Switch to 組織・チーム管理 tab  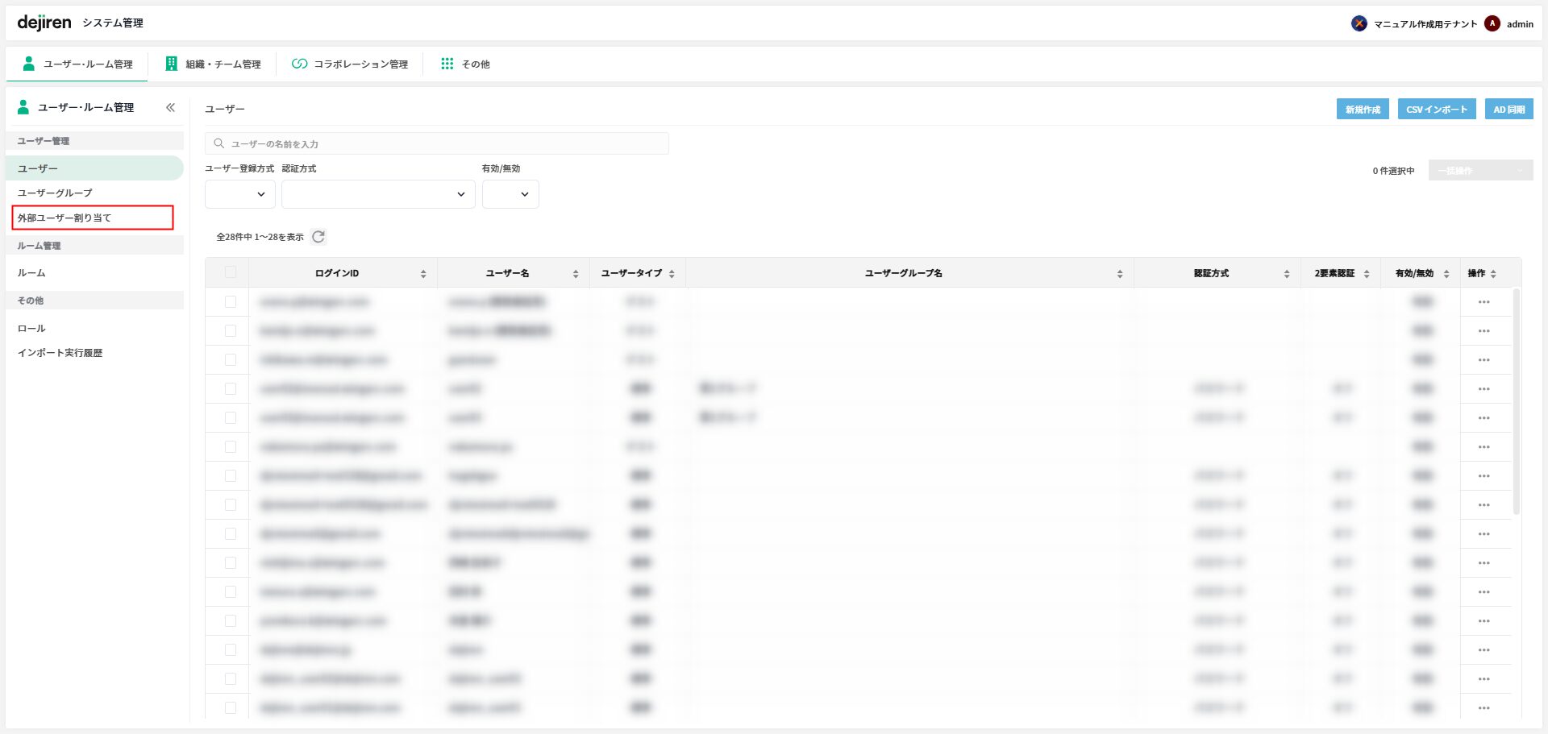[214, 64]
